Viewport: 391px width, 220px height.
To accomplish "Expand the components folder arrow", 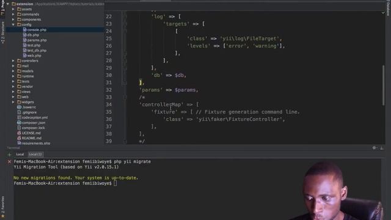I will [13, 20].
